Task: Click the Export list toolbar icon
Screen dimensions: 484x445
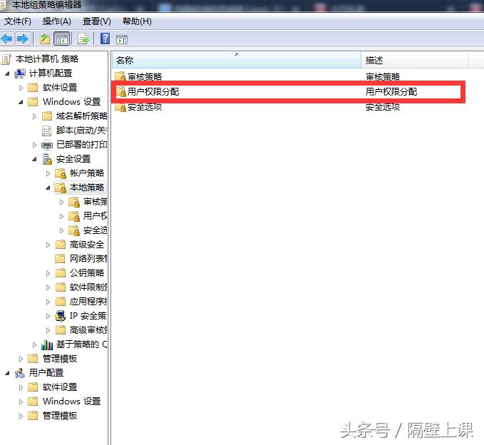Action: pos(83,39)
